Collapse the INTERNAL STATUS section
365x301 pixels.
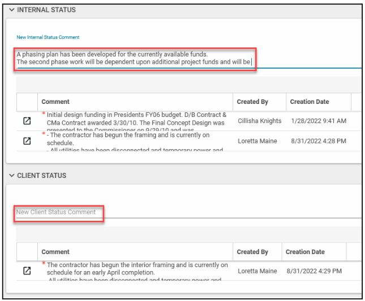coord(12,10)
